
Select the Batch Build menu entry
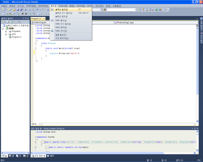click(71, 35)
